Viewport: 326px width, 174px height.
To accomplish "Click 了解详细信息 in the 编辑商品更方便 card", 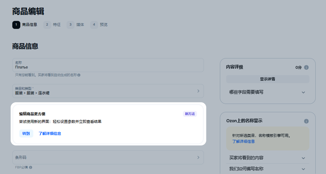I will coord(50,133).
